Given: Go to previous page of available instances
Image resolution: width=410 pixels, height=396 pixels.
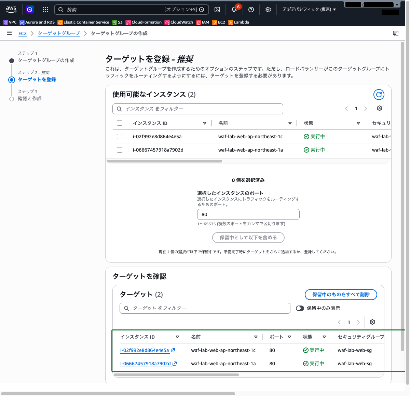Looking at the screenshot, I should (346, 109).
